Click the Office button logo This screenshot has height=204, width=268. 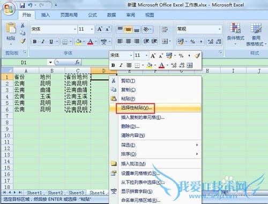point(9,9)
